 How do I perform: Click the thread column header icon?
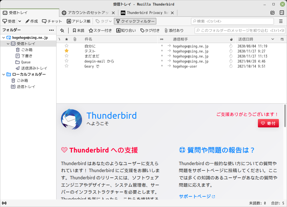click(60, 39)
